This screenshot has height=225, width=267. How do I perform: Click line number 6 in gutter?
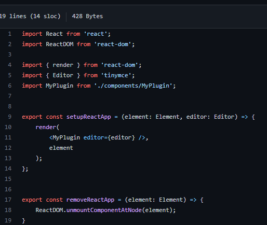coord(10,86)
